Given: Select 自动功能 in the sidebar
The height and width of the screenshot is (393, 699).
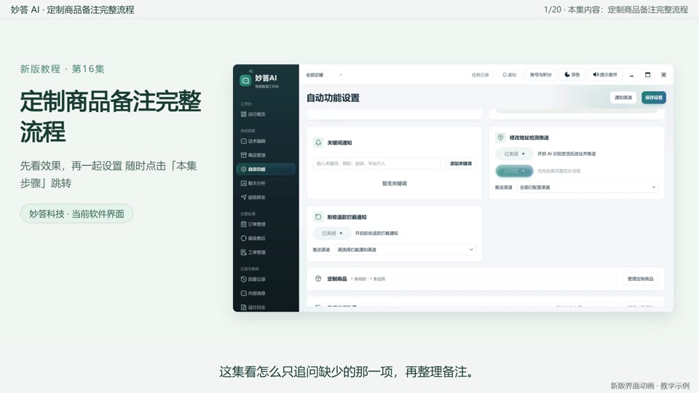Looking at the screenshot, I should coord(266,169).
